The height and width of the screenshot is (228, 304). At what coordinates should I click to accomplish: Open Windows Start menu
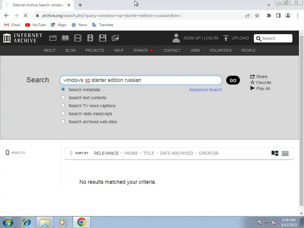click(x=8, y=222)
